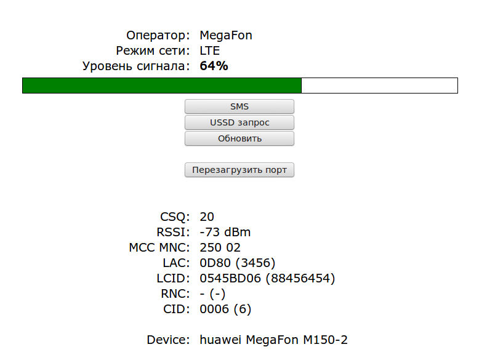Viewport: 495px width, 355px height.
Task: Click the Уровень сигнала label
Action: [x=136, y=66]
